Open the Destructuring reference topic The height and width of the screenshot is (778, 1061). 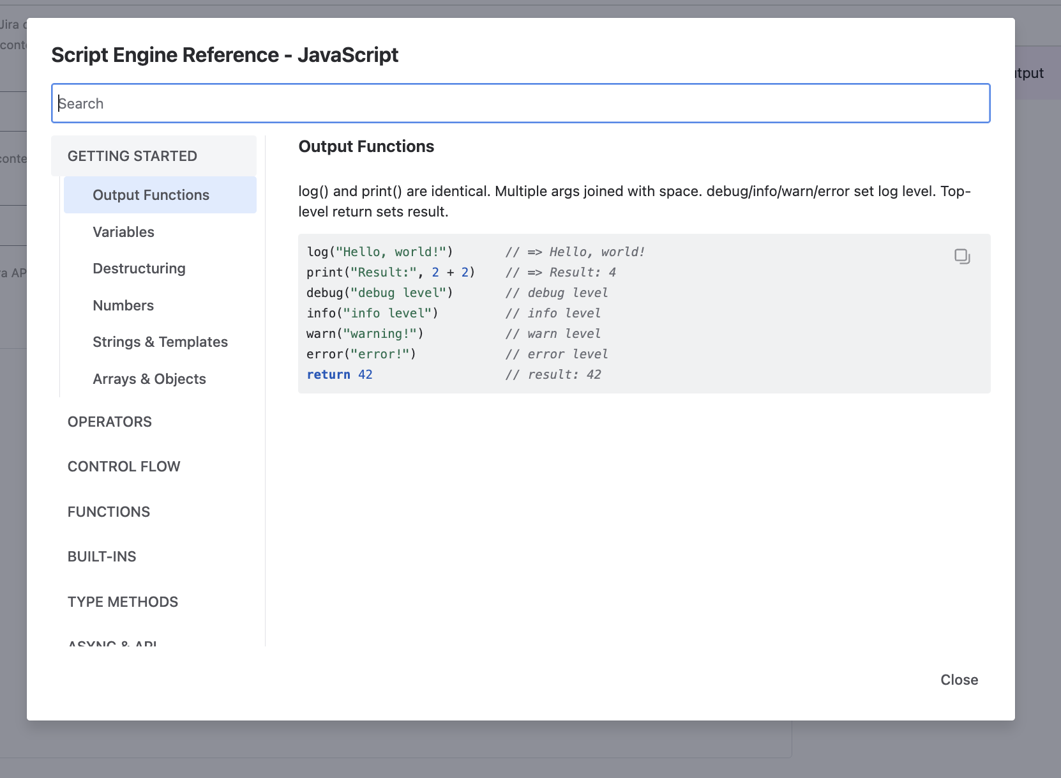coord(139,268)
